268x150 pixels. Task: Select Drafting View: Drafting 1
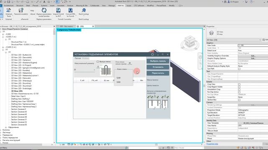[x=21, y=99]
